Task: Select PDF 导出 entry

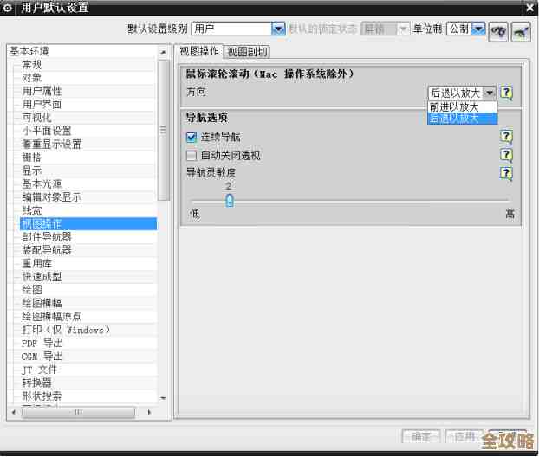Action: point(42,343)
